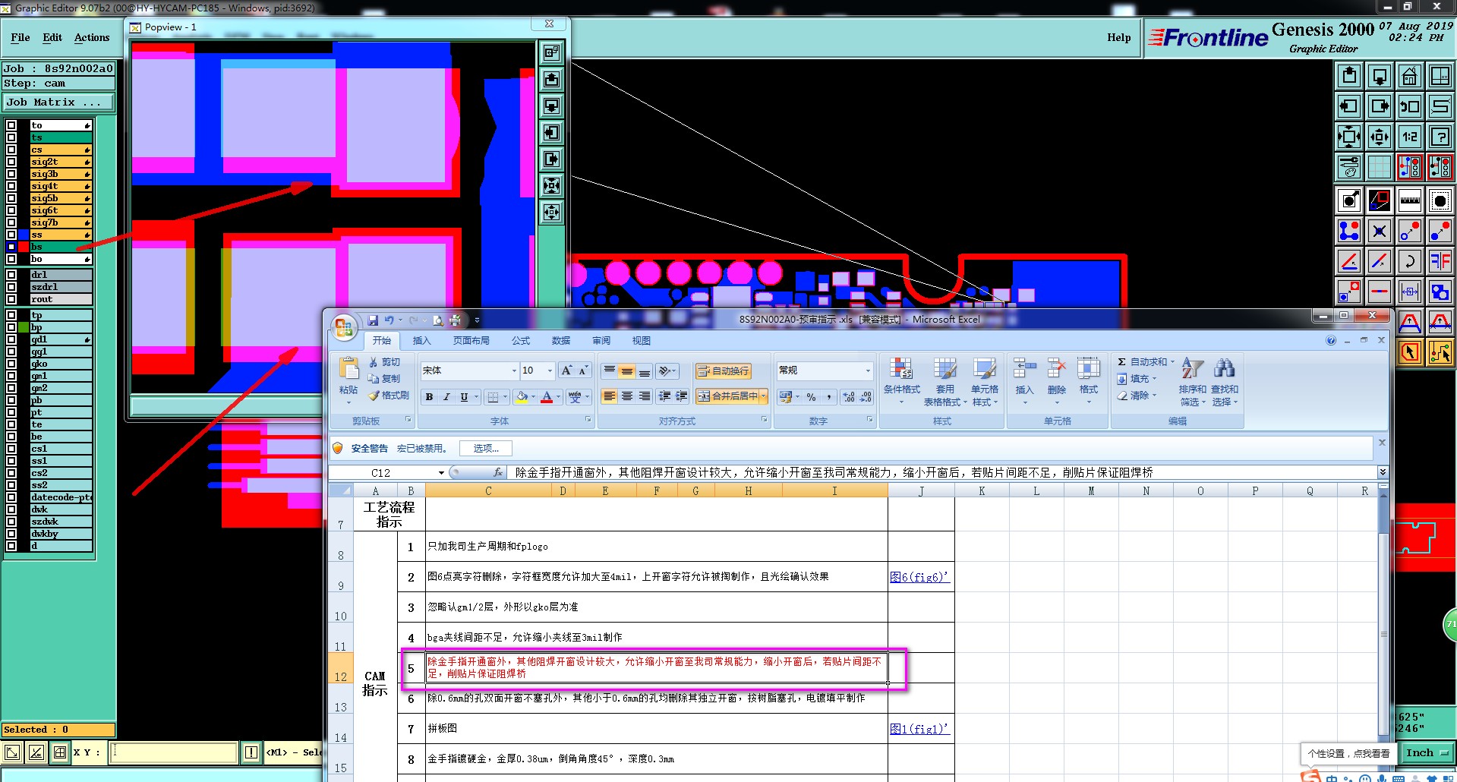Click Excel font color red swatch

[x=547, y=397]
